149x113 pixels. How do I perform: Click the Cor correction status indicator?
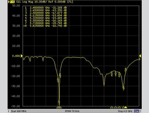click(136, 111)
